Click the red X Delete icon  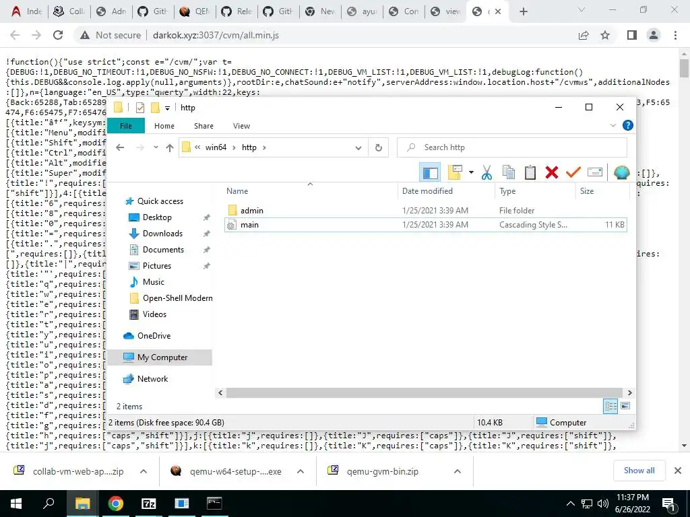(552, 173)
